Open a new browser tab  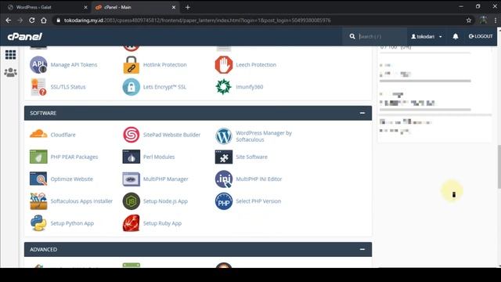[188, 7]
